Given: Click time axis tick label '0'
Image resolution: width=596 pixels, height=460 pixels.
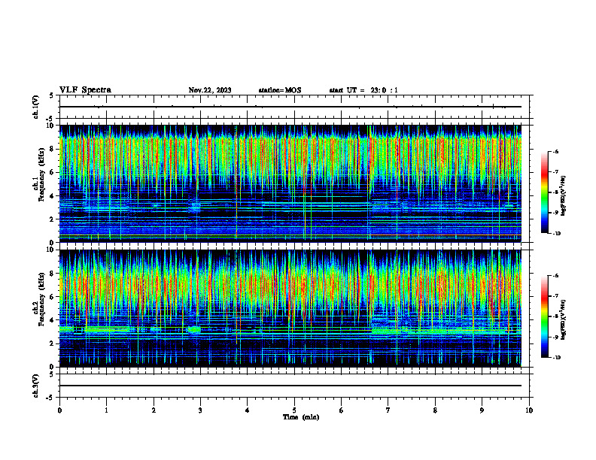Looking at the screenshot, I should point(59,410).
